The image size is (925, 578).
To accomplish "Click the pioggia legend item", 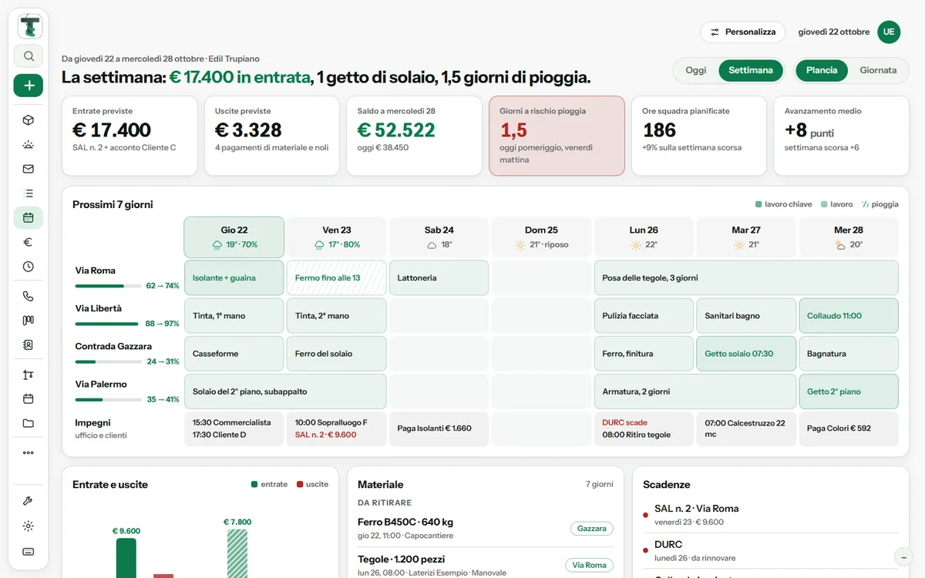I will click(x=880, y=204).
